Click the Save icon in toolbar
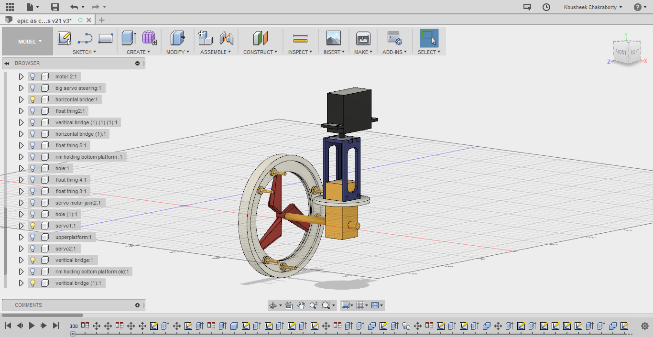Viewport: 653px width, 337px height. (54, 7)
